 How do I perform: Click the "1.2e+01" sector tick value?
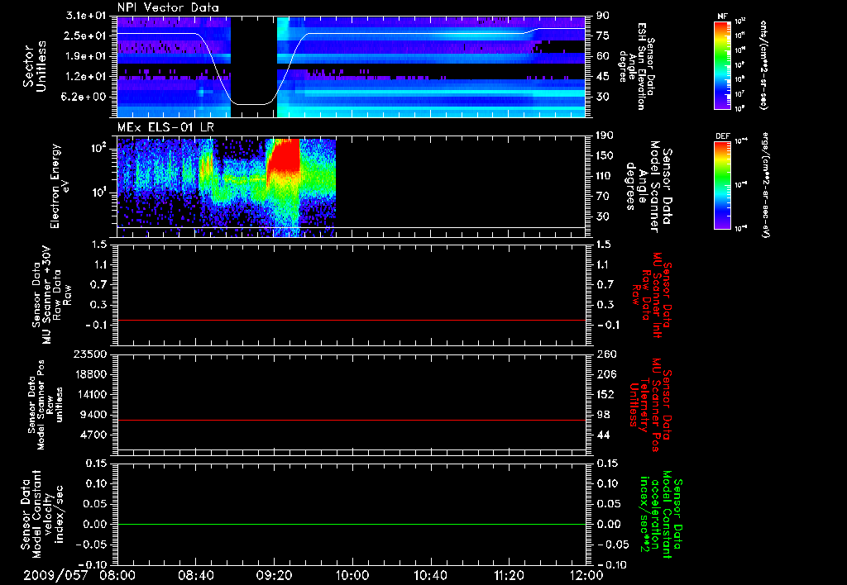point(86,77)
